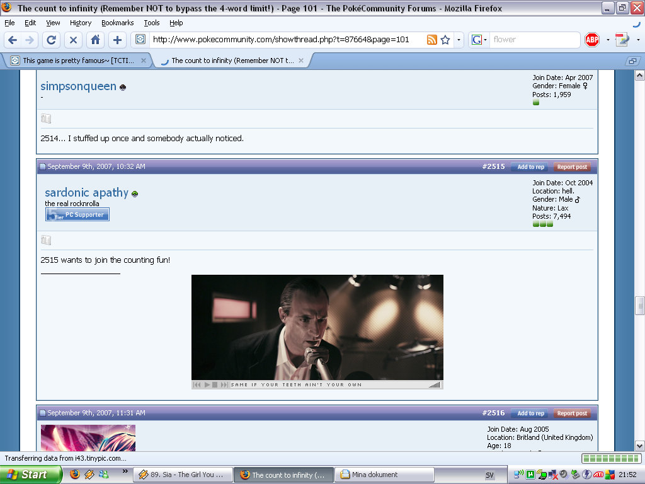Open a new tab with plus button
Image resolution: width=645 pixels, height=484 pixels.
click(117, 40)
